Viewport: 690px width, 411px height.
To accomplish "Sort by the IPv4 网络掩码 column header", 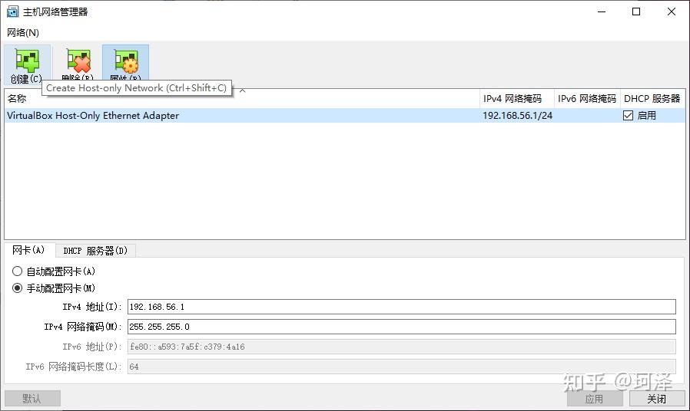I will (x=512, y=99).
